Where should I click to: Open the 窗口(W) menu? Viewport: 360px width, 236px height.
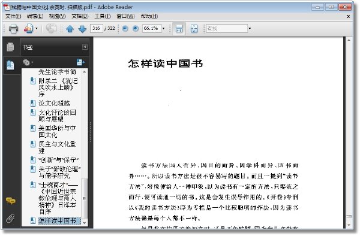click(125, 16)
